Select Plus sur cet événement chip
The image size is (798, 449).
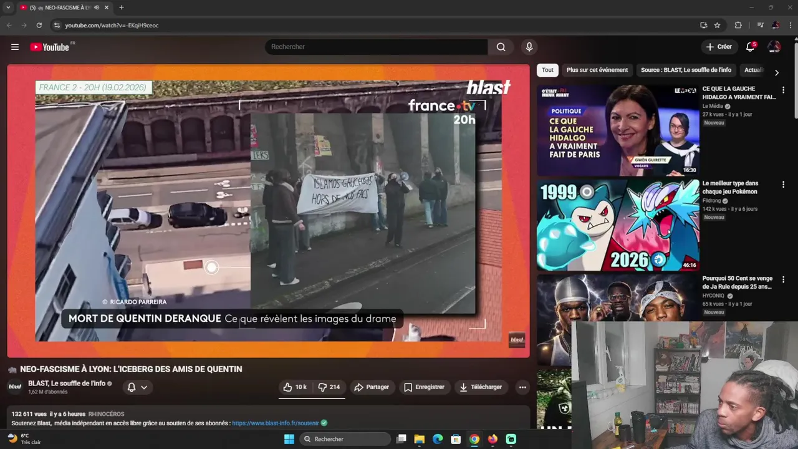[x=597, y=70]
